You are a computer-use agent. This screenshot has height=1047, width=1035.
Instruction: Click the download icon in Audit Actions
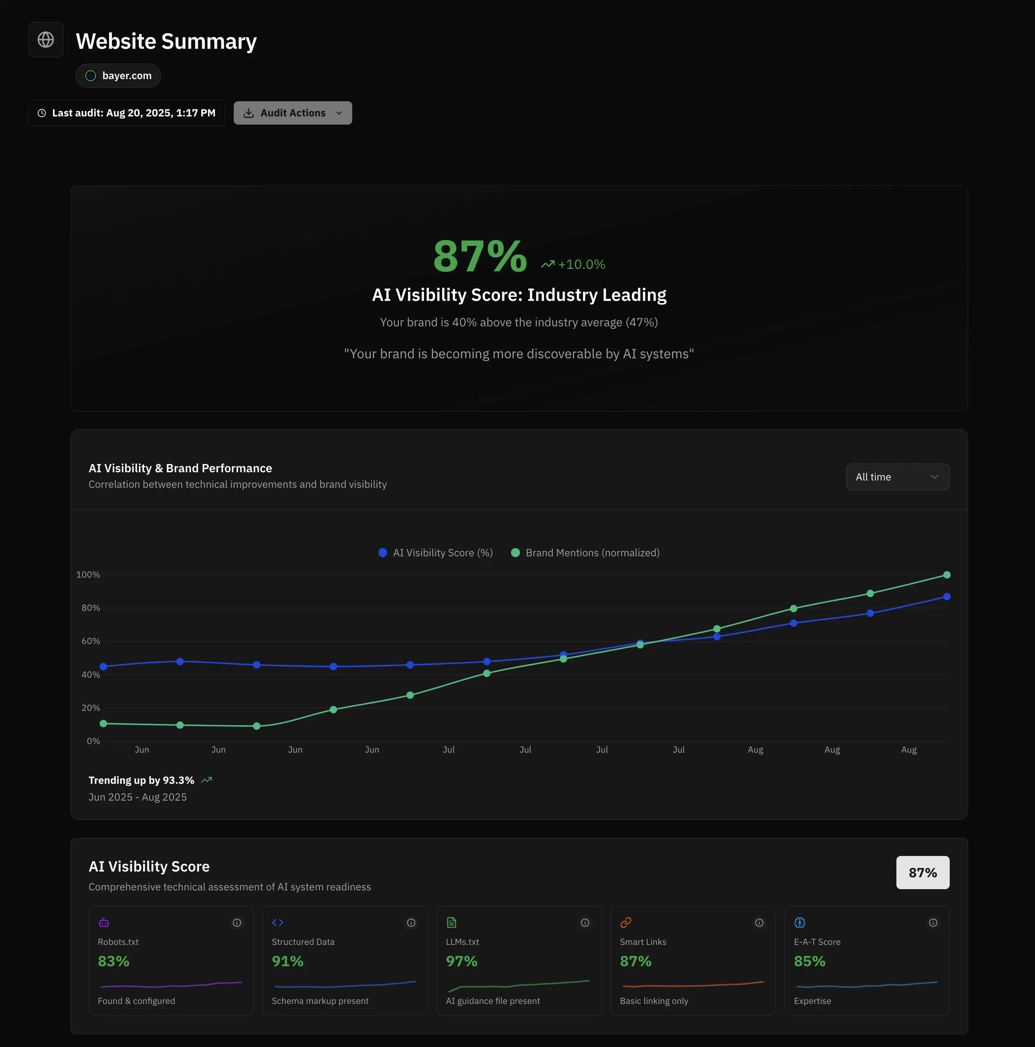tap(249, 113)
